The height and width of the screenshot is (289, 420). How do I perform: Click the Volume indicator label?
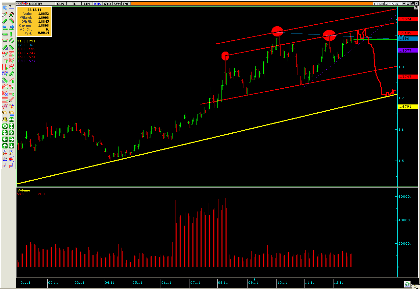24,190
